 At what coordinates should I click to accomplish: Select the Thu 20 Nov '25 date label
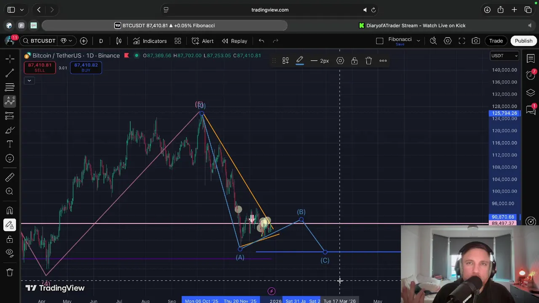(x=240, y=301)
